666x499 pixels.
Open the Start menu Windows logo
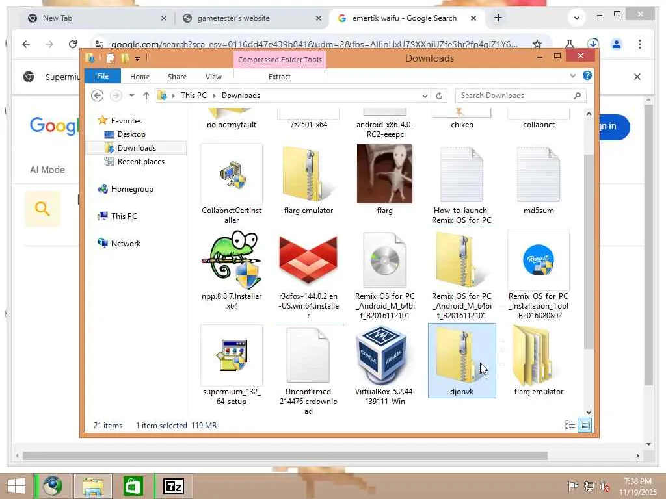[16, 486]
